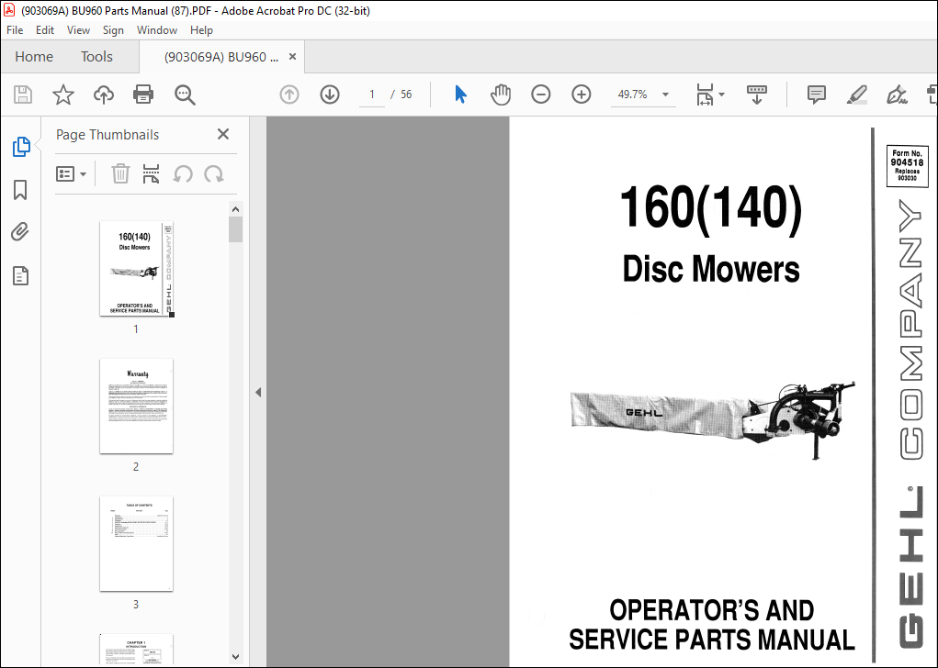Rotate page clockwise icon
This screenshot has width=938, height=668.
(x=213, y=173)
